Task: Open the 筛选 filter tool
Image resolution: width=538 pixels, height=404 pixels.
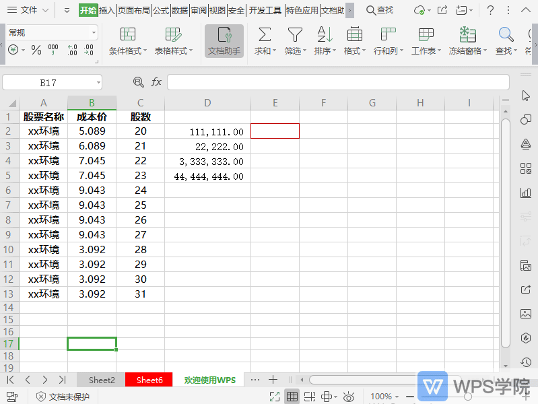Action: (294, 35)
